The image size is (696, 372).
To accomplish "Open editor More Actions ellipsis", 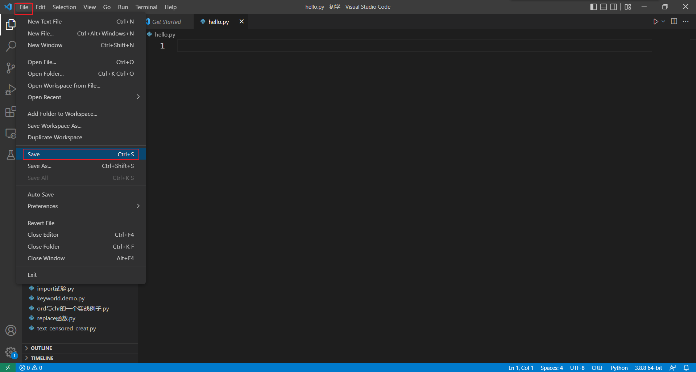I will coord(685,21).
